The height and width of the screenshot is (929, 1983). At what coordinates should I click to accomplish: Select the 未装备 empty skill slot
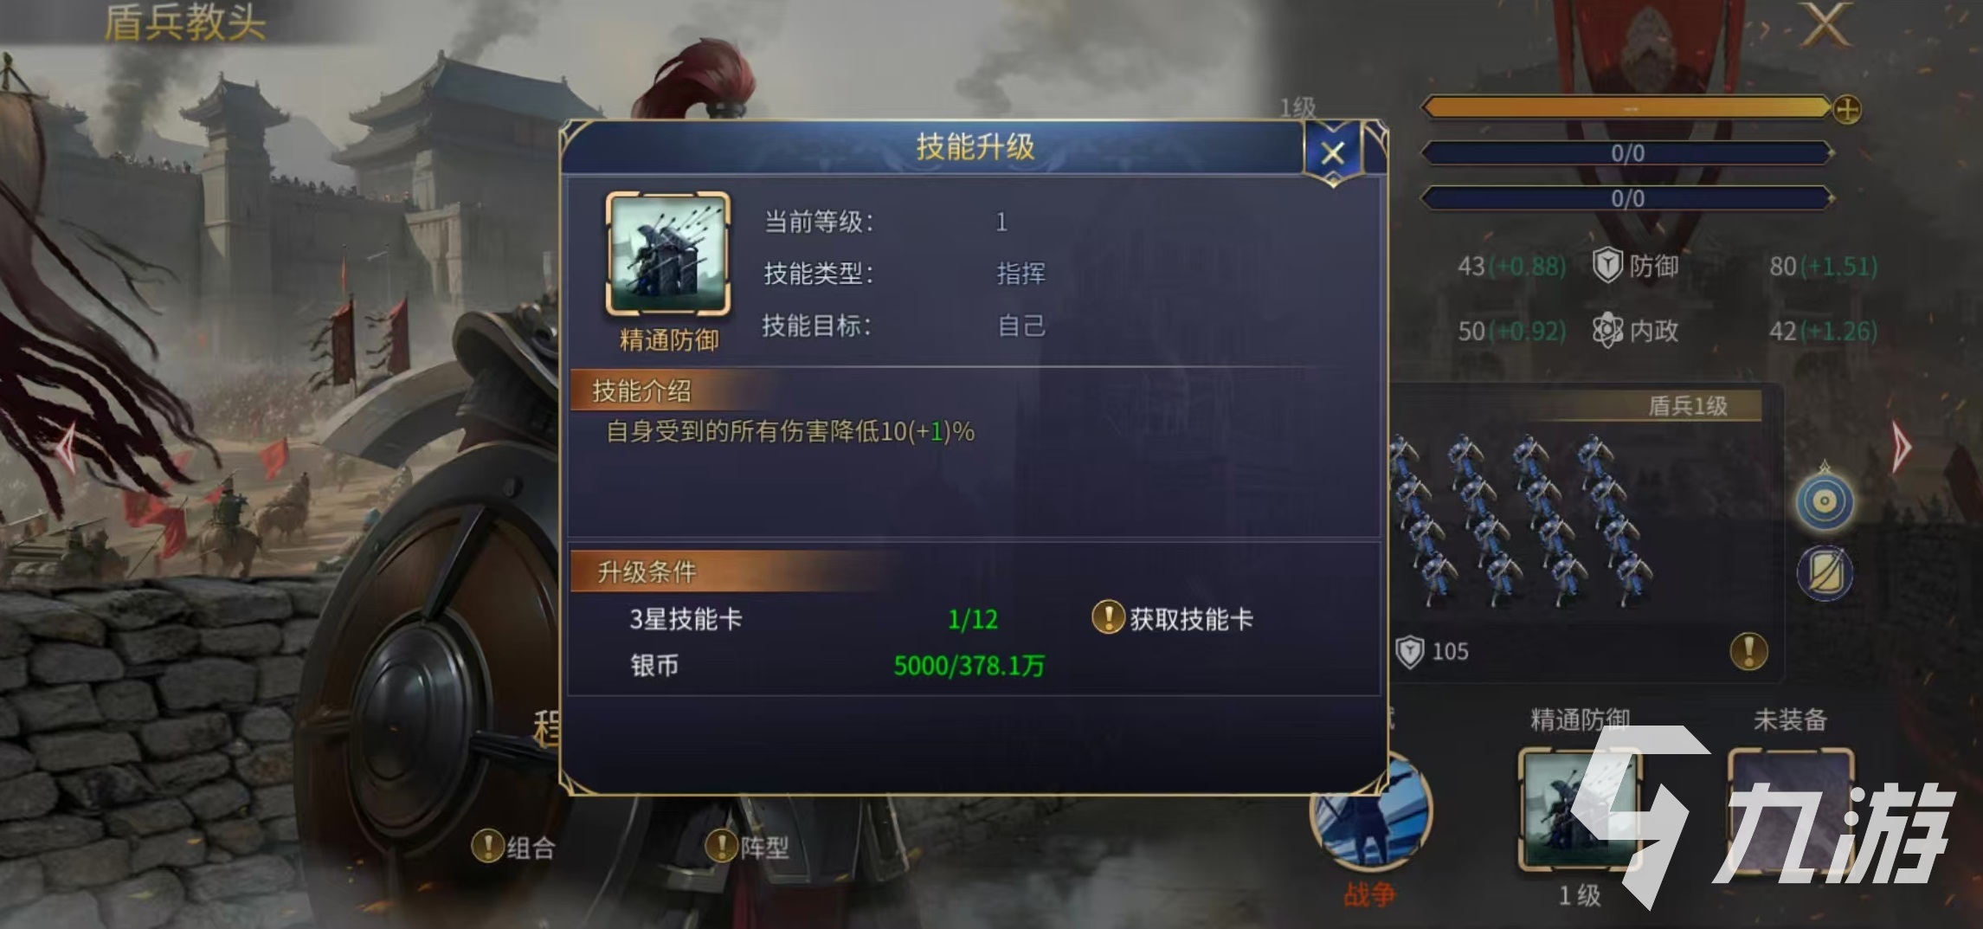pos(1790,810)
